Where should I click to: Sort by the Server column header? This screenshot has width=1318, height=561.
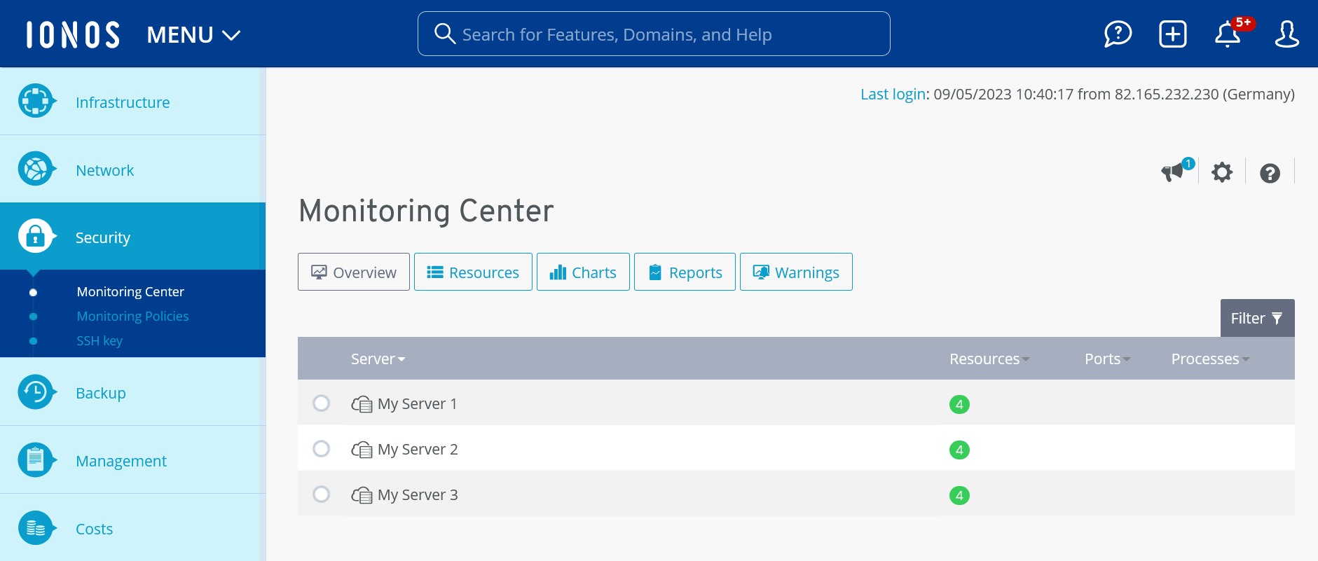(x=378, y=359)
